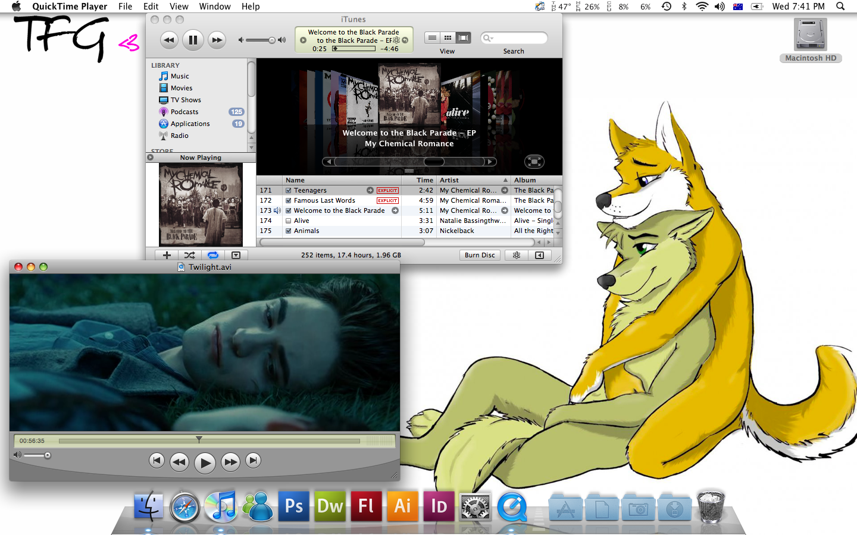Click the Burn Disc button
This screenshot has height=535, width=857.
coord(480,255)
